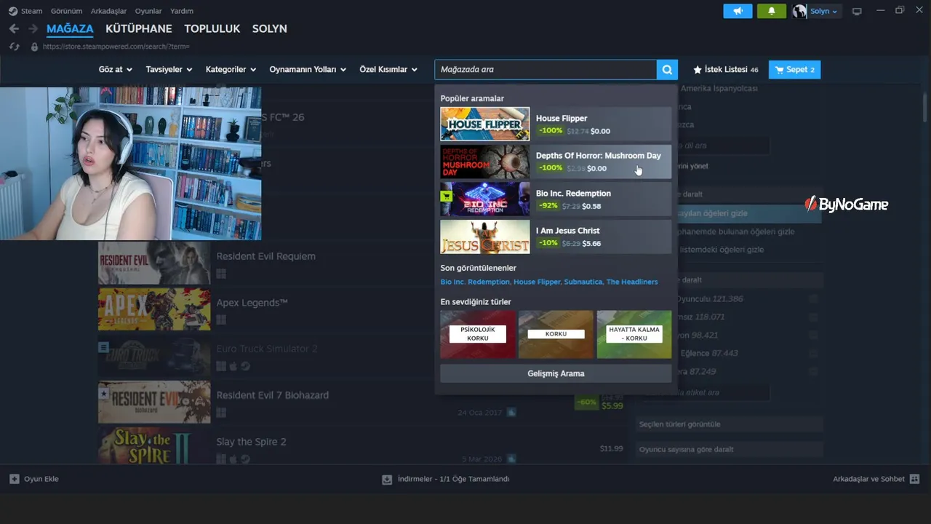Click the Big Picture display icon
Viewport: 931px width, 524px height.
[857, 11]
